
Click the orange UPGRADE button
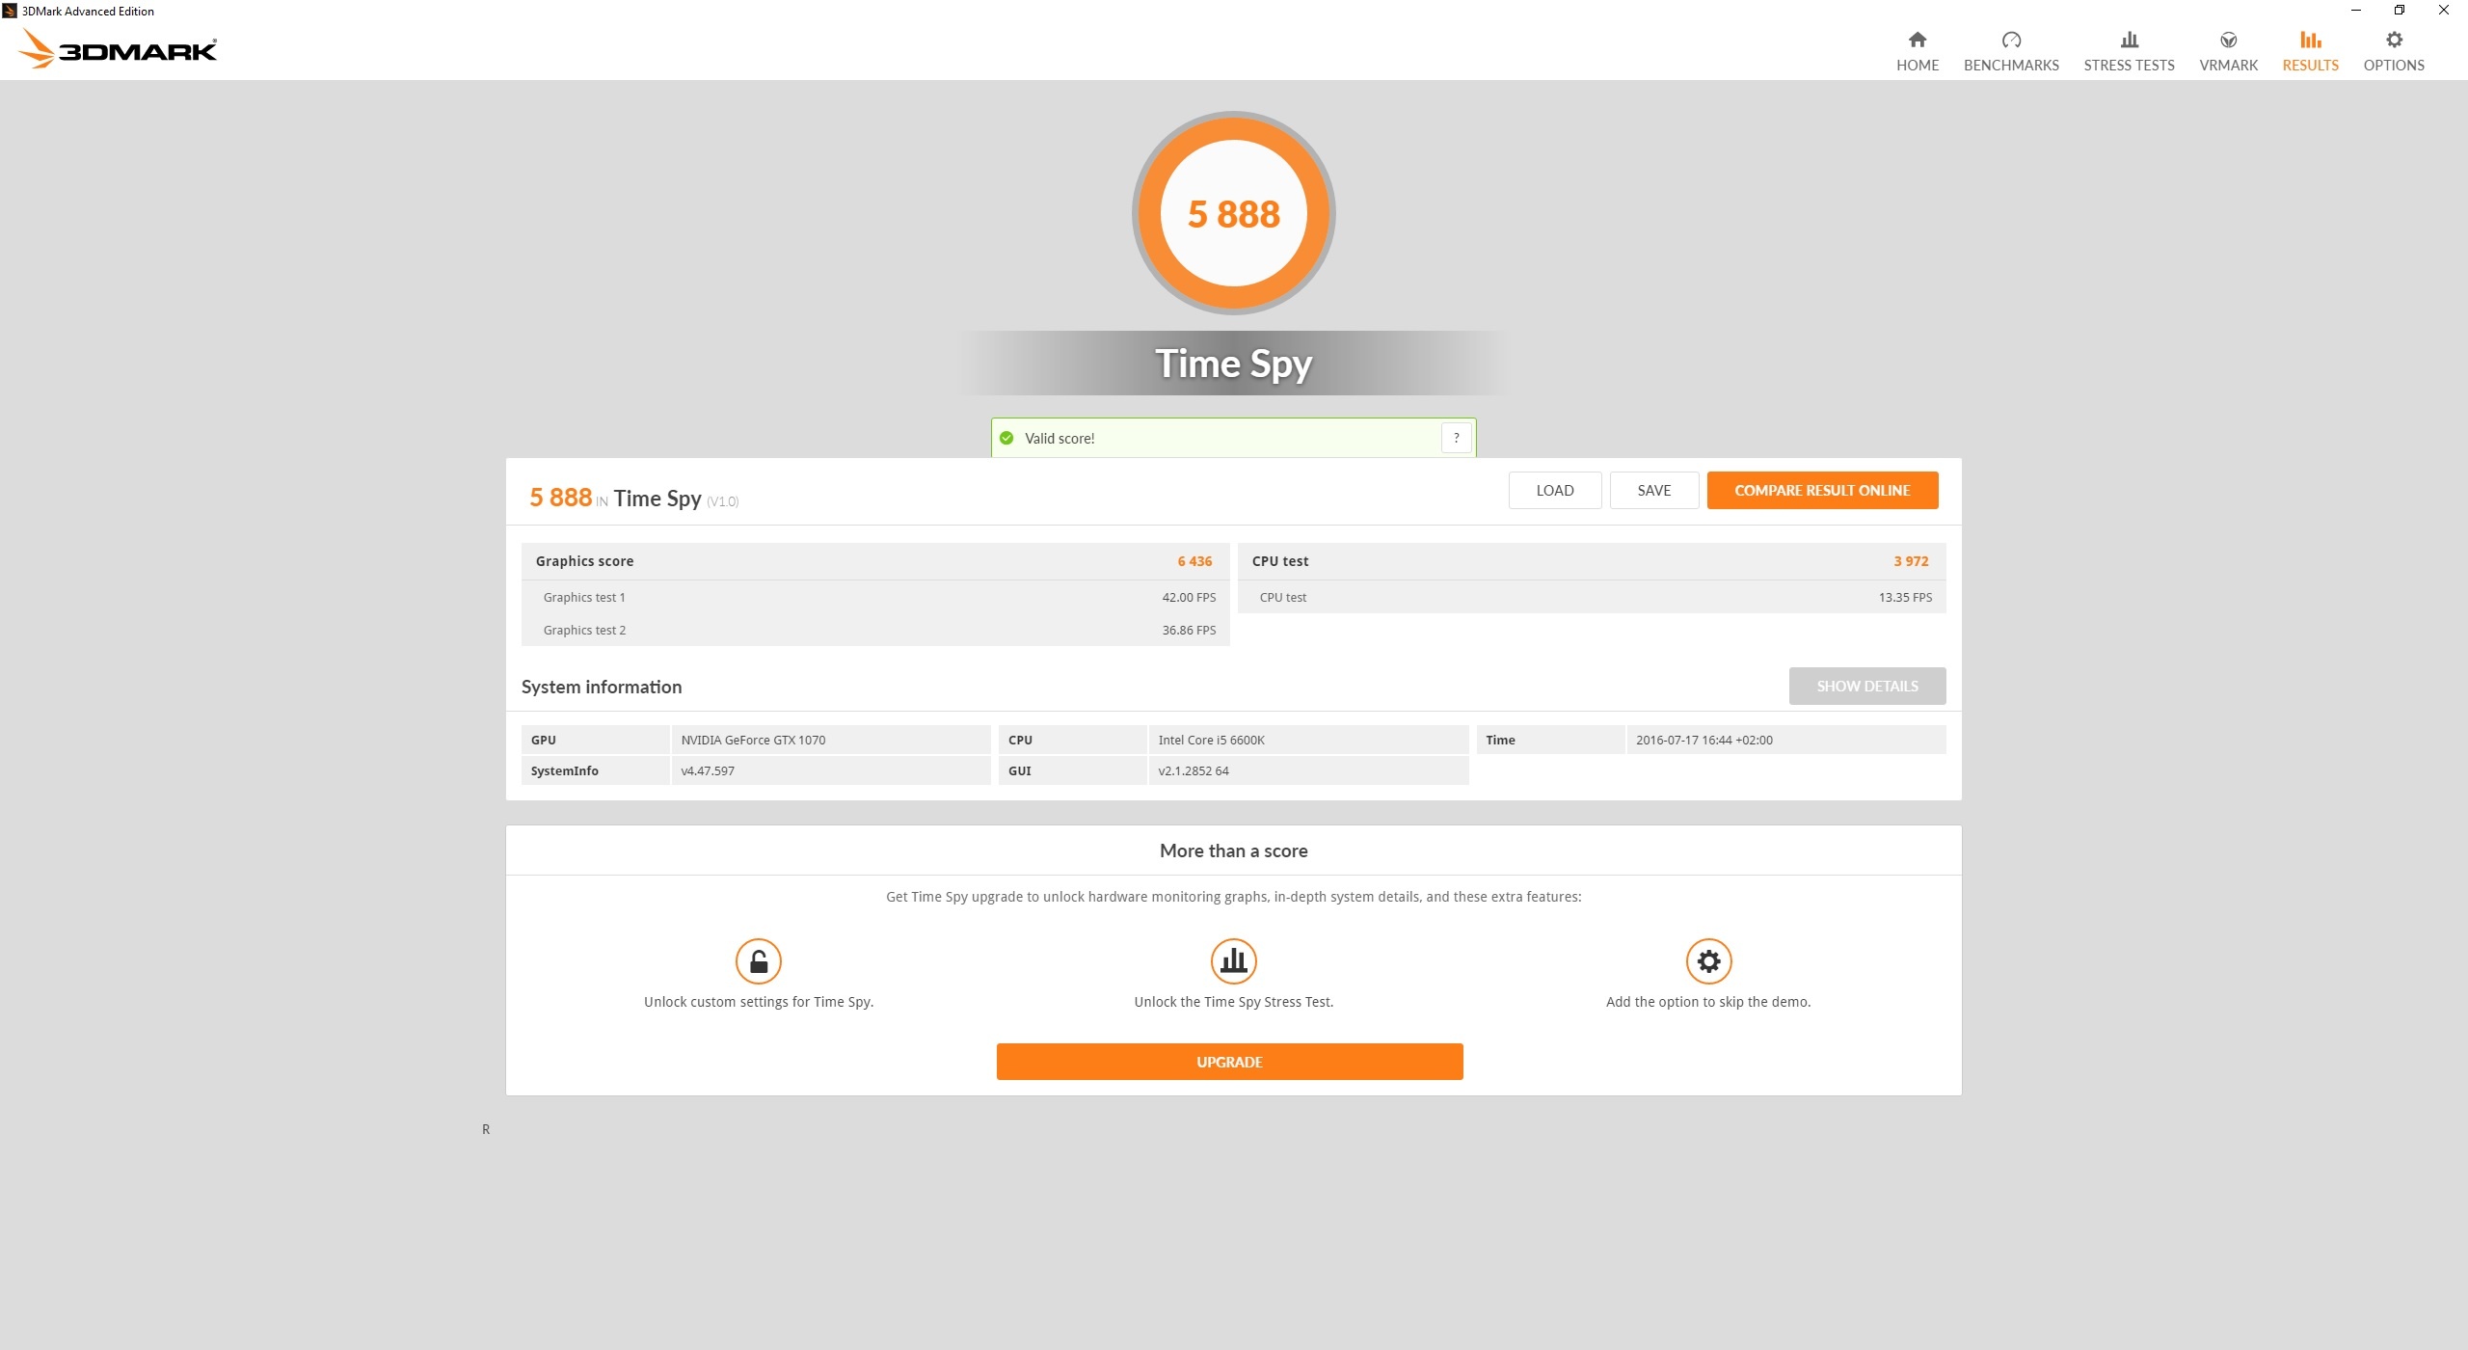[1229, 1062]
